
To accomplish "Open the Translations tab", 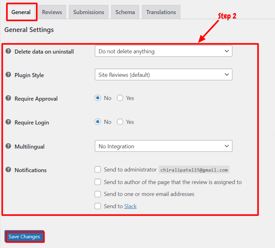I will [x=161, y=12].
